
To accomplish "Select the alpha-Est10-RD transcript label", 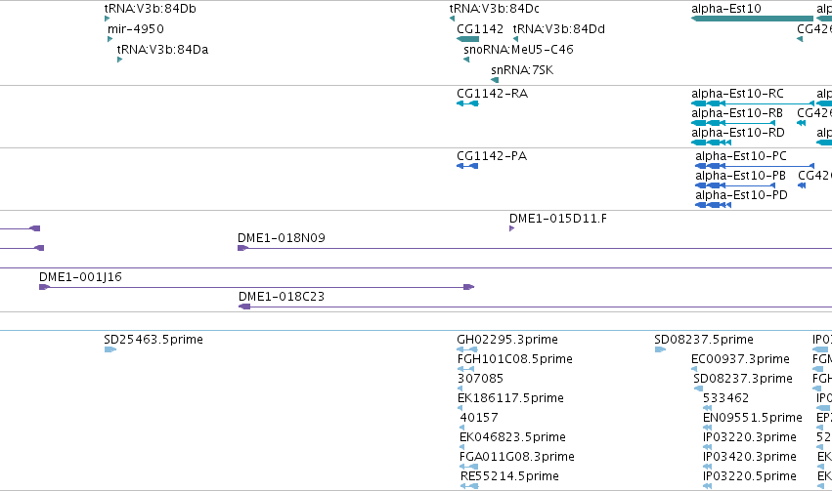I will pyautogui.click(x=737, y=133).
